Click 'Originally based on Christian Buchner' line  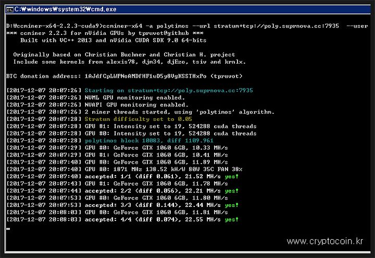[x=124, y=55]
